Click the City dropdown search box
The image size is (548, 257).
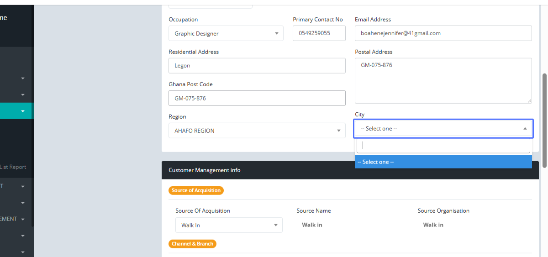[x=443, y=146]
